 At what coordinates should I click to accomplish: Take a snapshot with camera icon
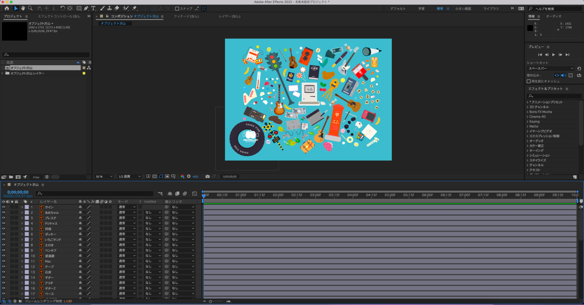point(207,176)
